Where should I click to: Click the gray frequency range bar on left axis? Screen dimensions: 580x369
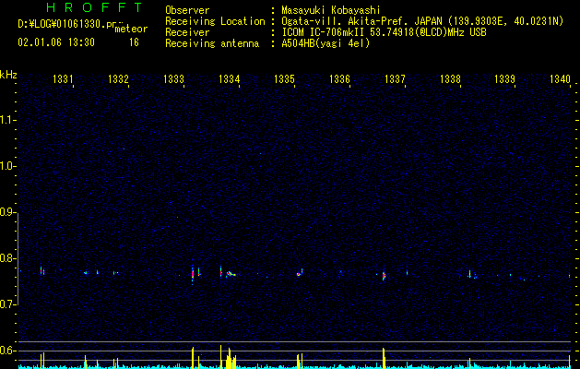coord(18,258)
